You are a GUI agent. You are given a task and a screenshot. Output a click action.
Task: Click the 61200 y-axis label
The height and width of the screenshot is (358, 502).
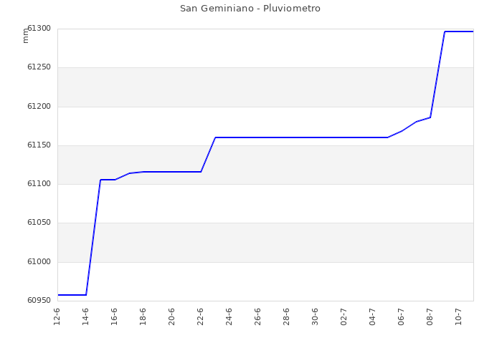[x=39, y=107]
